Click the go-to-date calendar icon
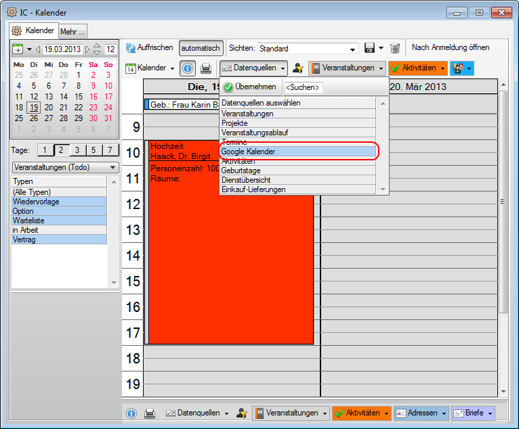Image resolution: width=519 pixels, height=429 pixels. (x=18, y=49)
